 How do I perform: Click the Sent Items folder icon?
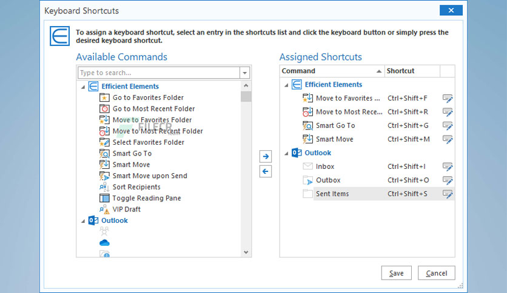click(x=308, y=194)
